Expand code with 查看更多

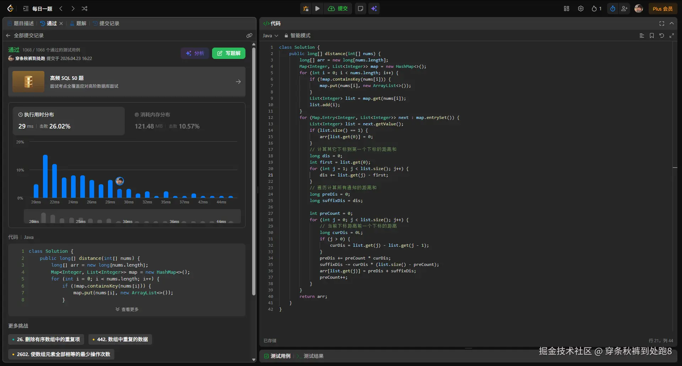127,309
